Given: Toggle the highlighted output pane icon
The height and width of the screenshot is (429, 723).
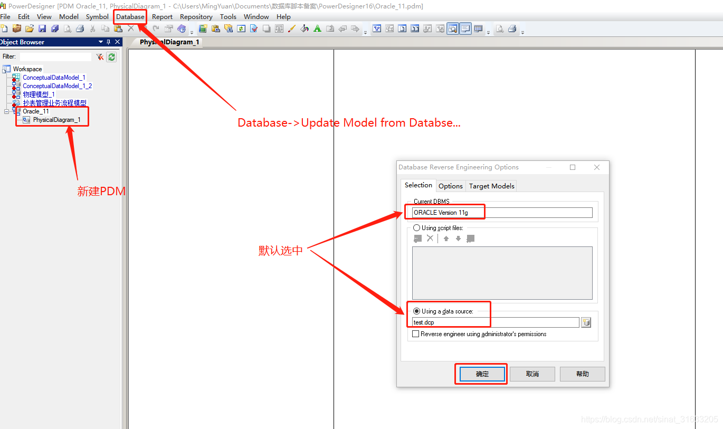Looking at the screenshot, I should point(465,28).
